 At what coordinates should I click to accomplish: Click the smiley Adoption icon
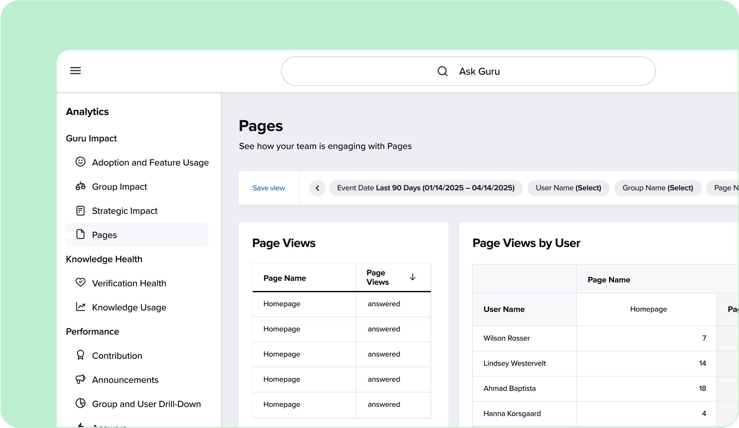pyautogui.click(x=80, y=162)
